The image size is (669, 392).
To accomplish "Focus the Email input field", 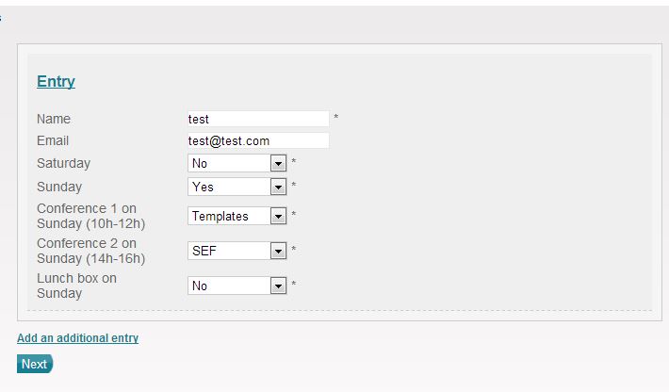I will coord(258,140).
